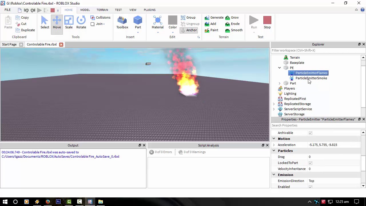Select Terrain in Explorer tree

(295, 58)
